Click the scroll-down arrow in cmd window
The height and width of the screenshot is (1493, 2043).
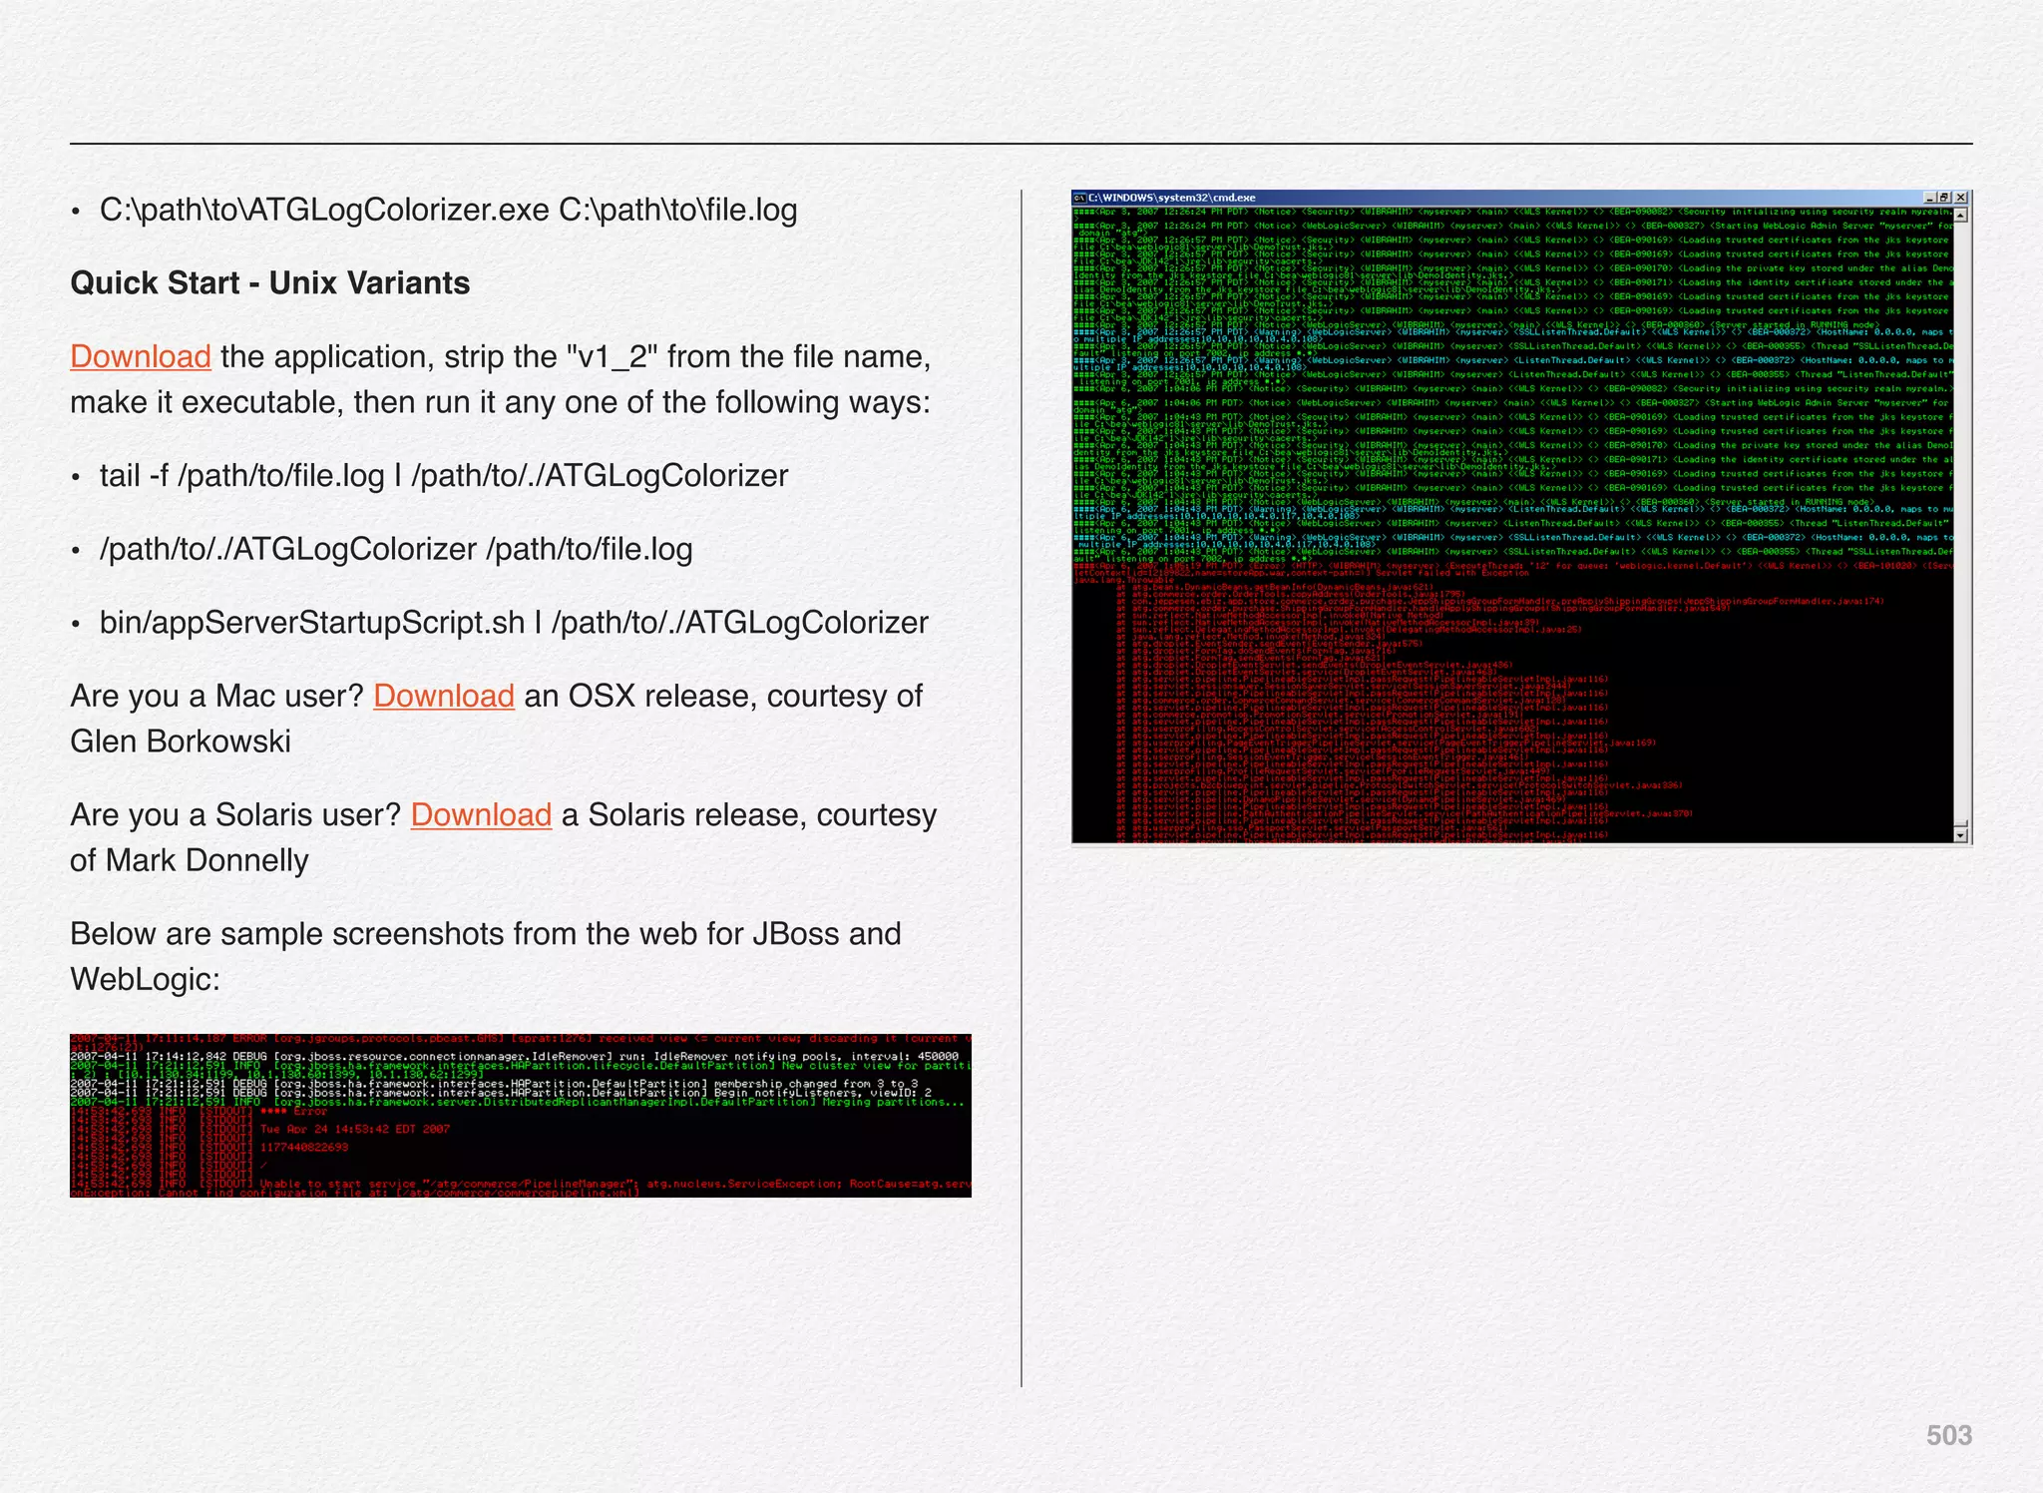(x=1960, y=834)
